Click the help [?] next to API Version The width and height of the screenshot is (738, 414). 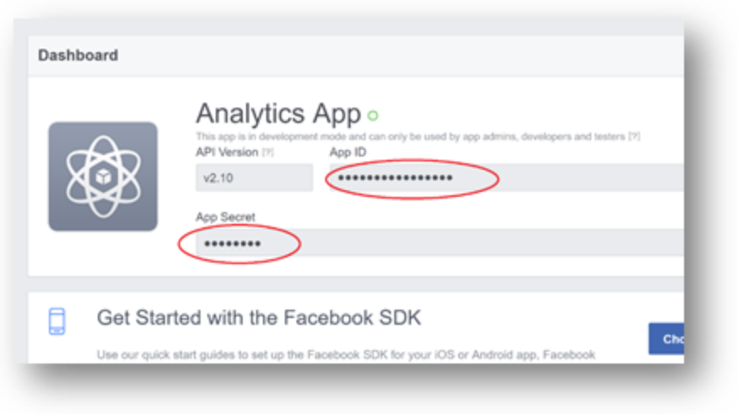point(268,152)
